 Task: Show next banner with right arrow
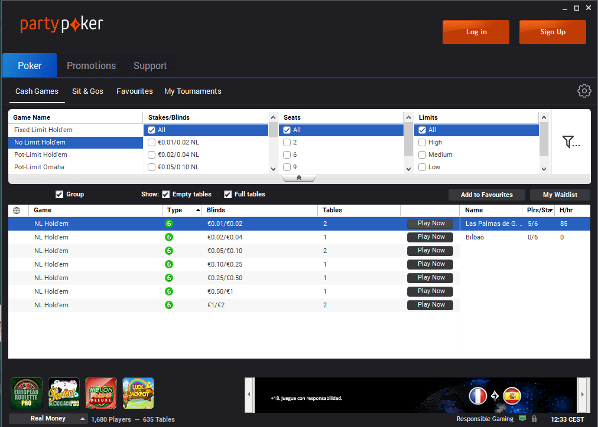coord(583,395)
